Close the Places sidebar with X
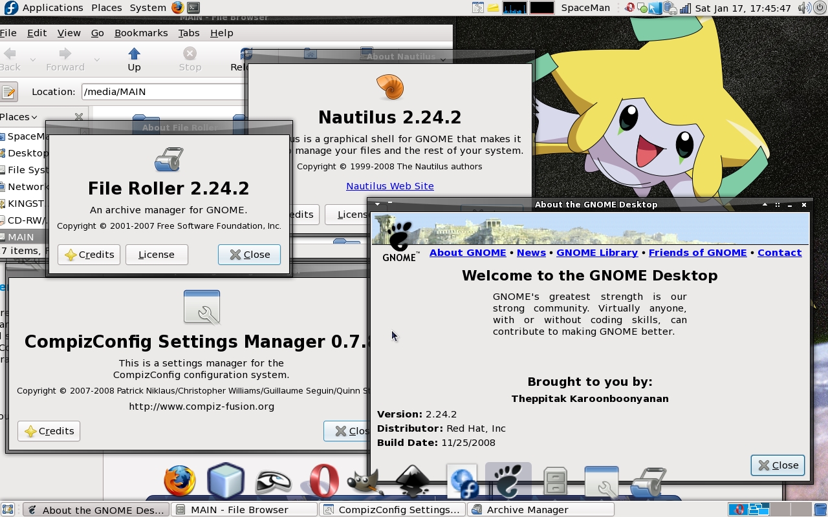 [x=79, y=117]
